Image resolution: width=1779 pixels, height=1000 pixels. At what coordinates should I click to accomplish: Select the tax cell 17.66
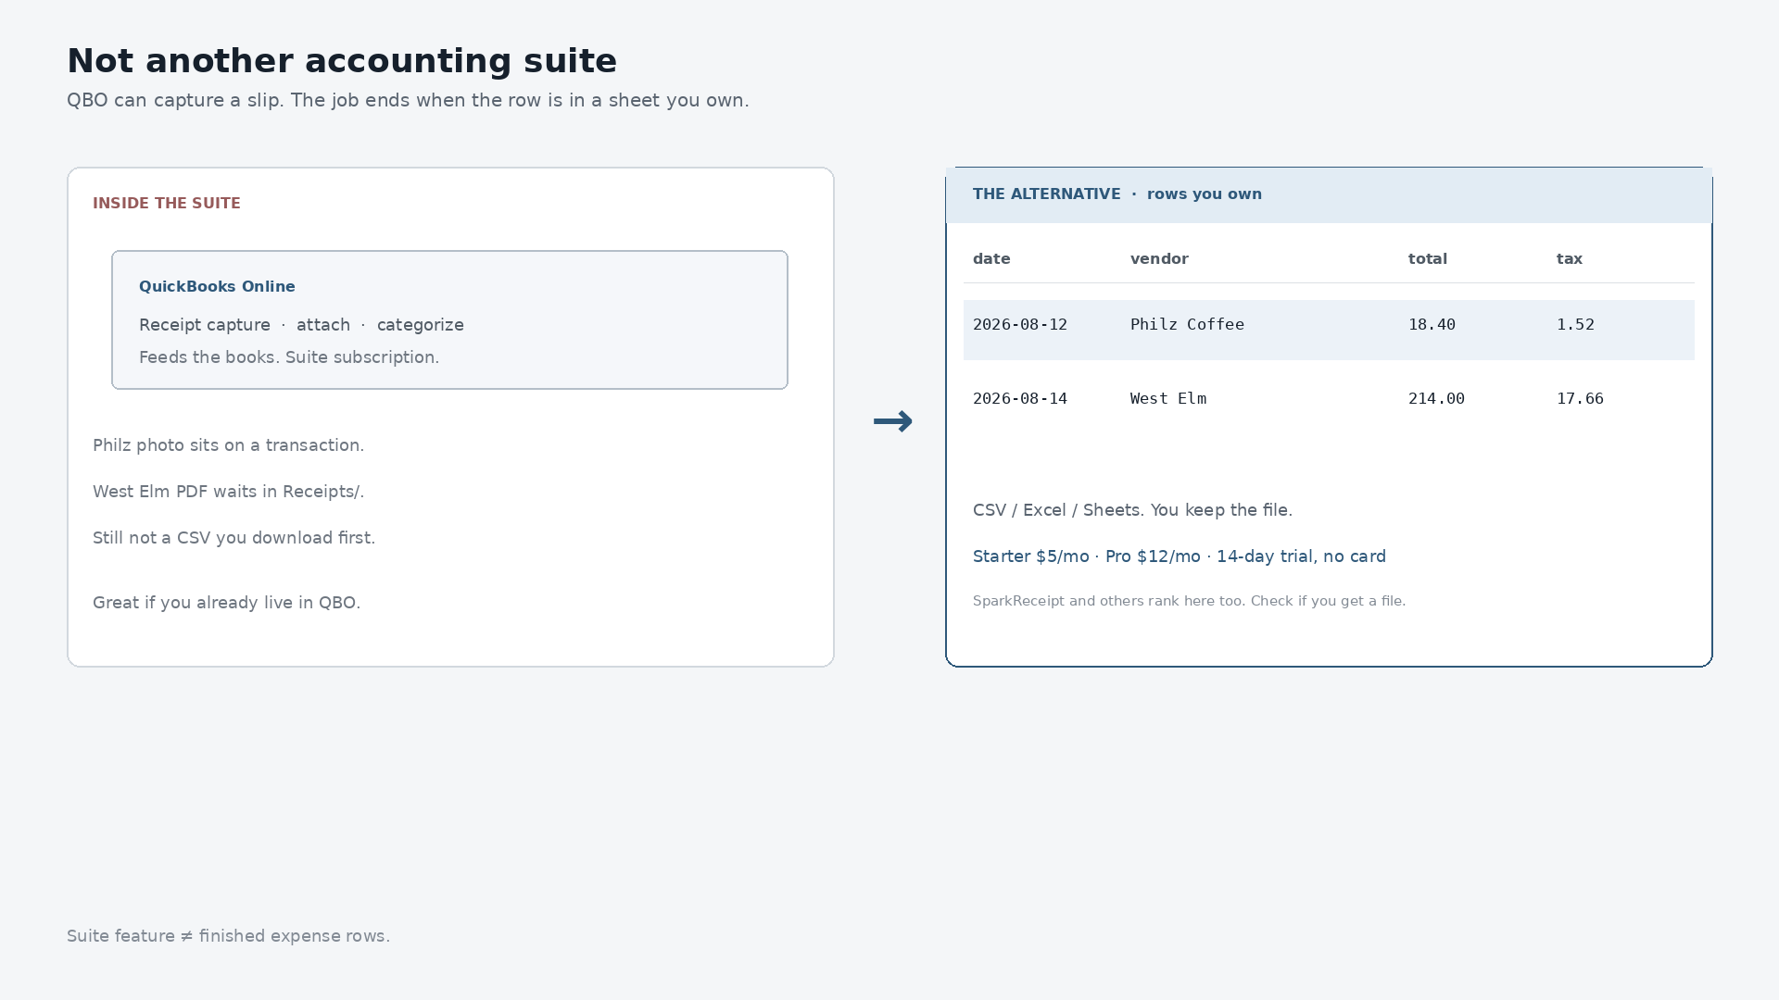pos(1580,399)
